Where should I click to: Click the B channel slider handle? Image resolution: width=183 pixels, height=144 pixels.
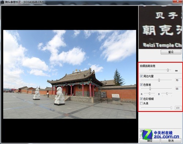point(167,94)
